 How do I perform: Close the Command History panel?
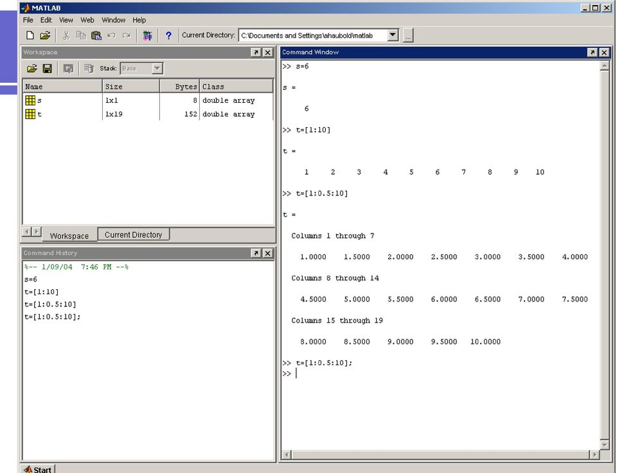tap(267, 253)
